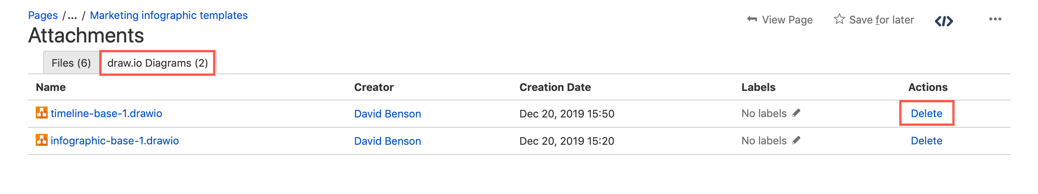Open the infographic-base-1.drawio file link

point(115,141)
